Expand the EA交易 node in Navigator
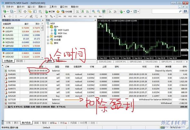The height and width of the screenshot is (130, 190). [x=48, y=40]
